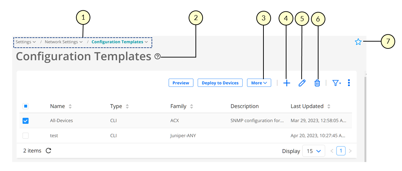Go to page 1 in pagination
This screenshot has height=171, width=402.
[341, 151]
